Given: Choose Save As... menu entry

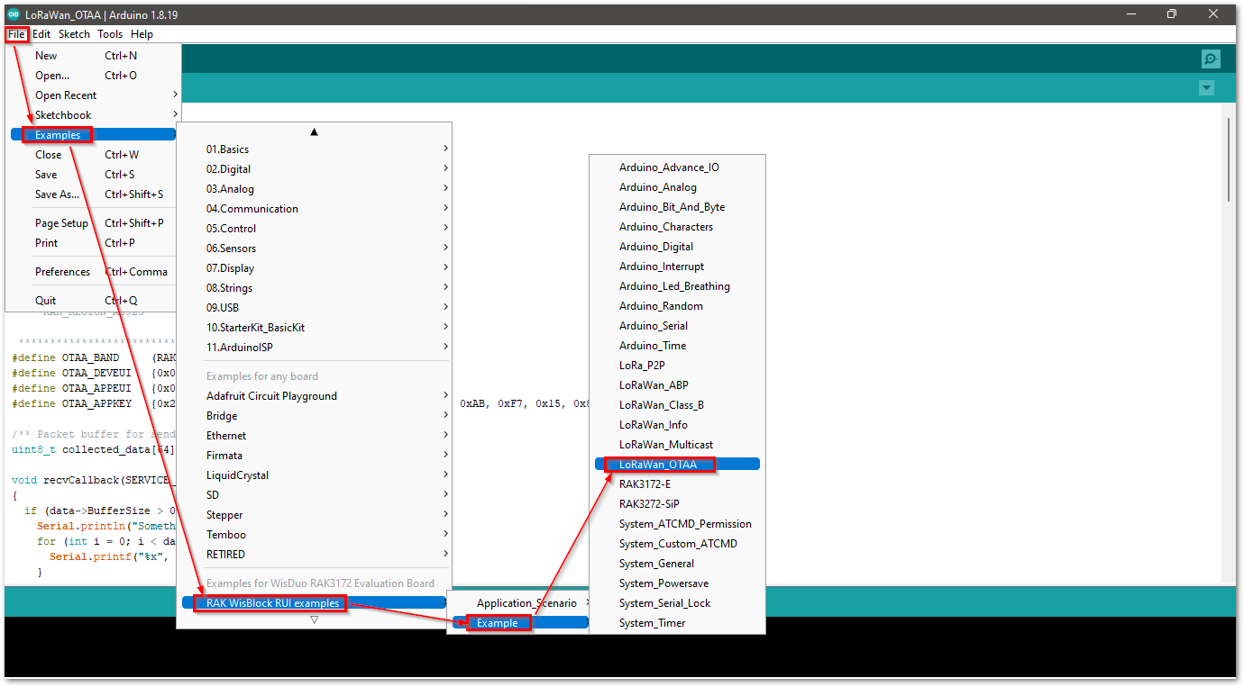Looking at the screenshot, I should (94, 194).
